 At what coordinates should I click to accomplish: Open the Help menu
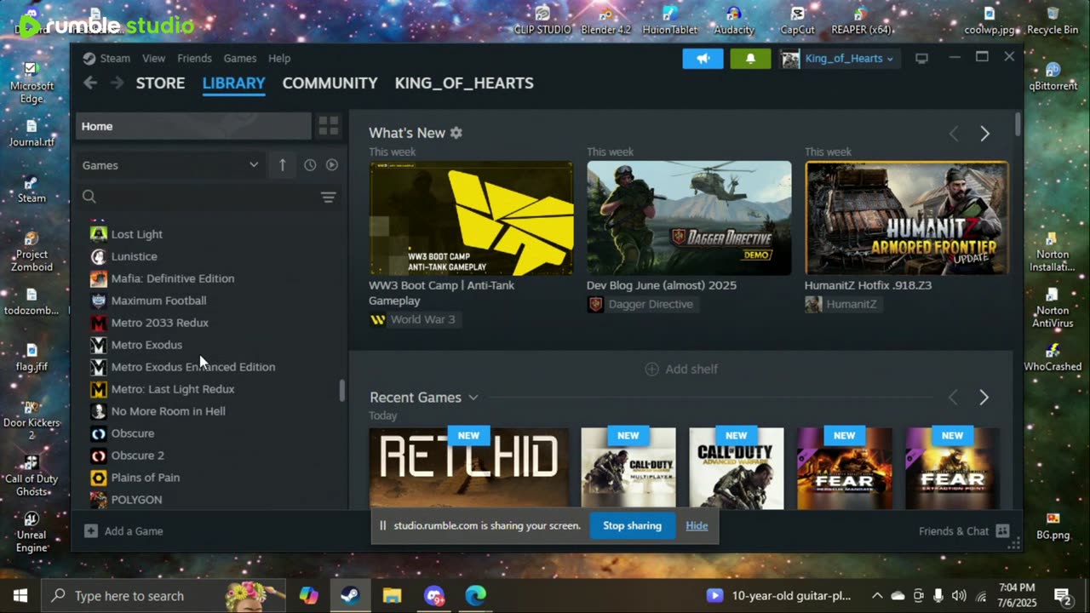[x=279, y=59]
